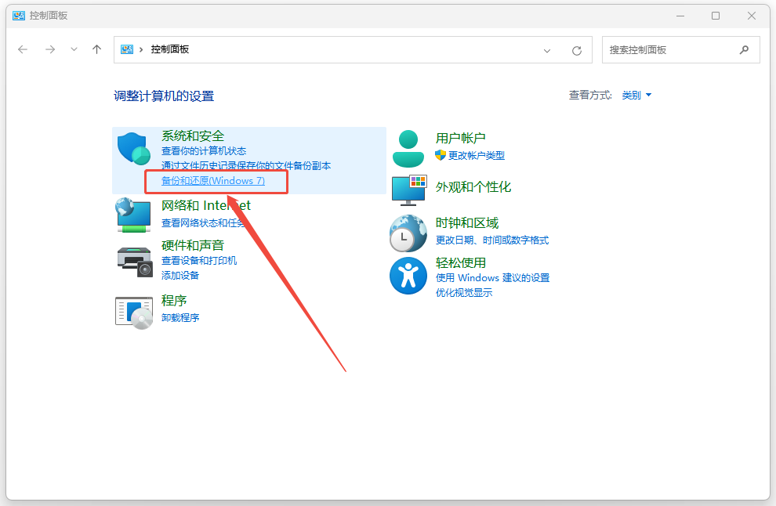Open 用户帐户 category heading
This screenshot has height=506, width=776.
pos(461,138)
